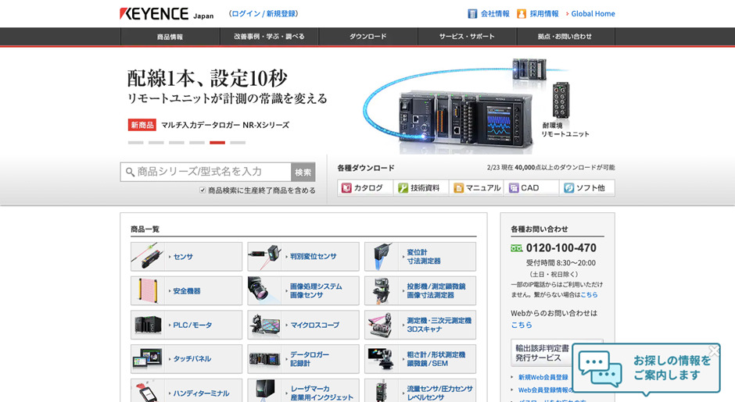Open マイクロスコープ product category
Screen dimensions: 735x402
click(303, 325)
